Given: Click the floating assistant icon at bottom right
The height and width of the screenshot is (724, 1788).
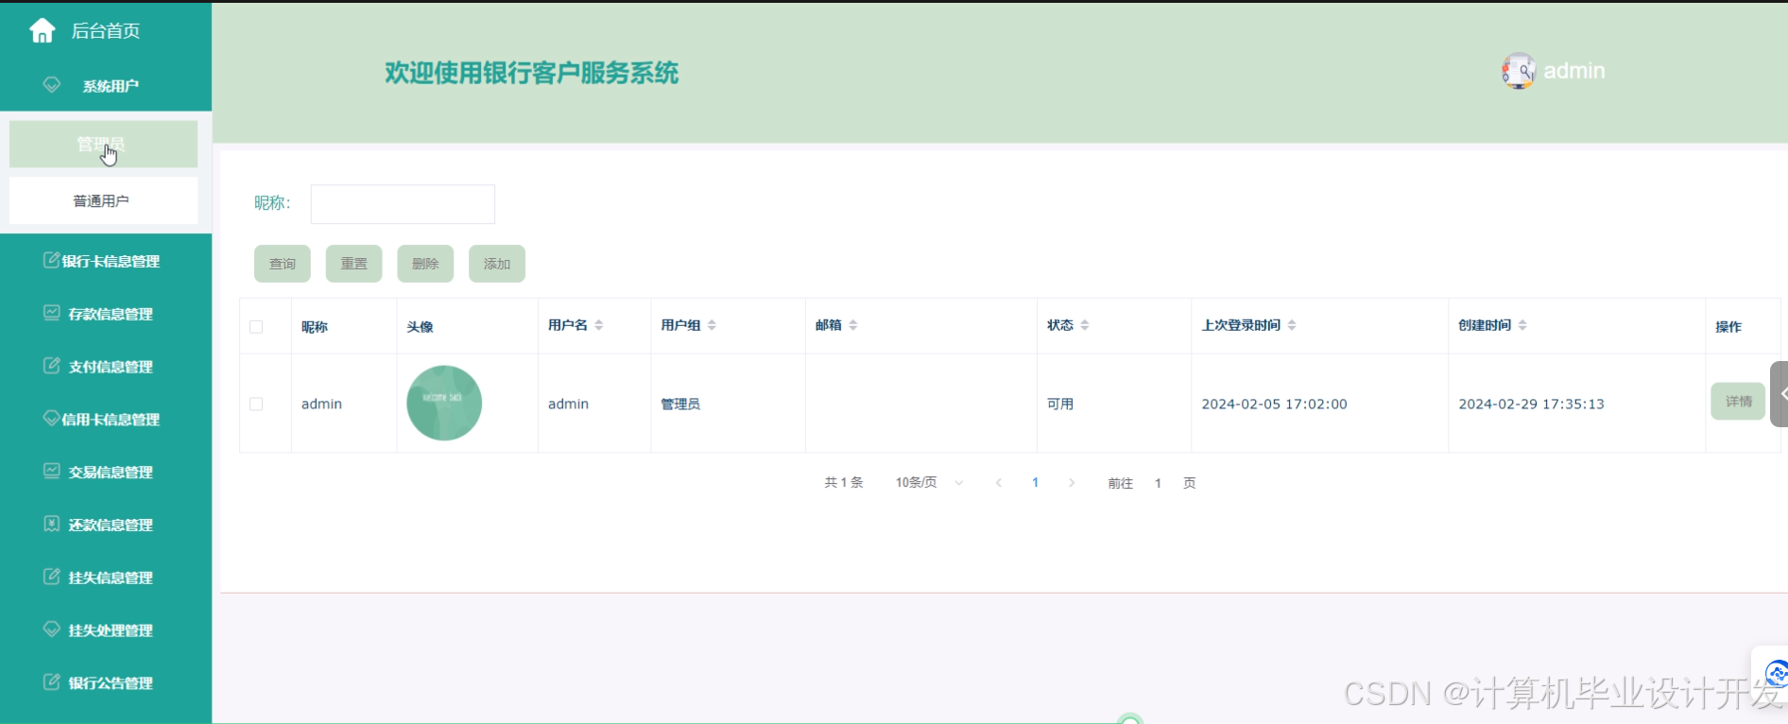Looking at the screenshot, I should tap(1775, 674).
